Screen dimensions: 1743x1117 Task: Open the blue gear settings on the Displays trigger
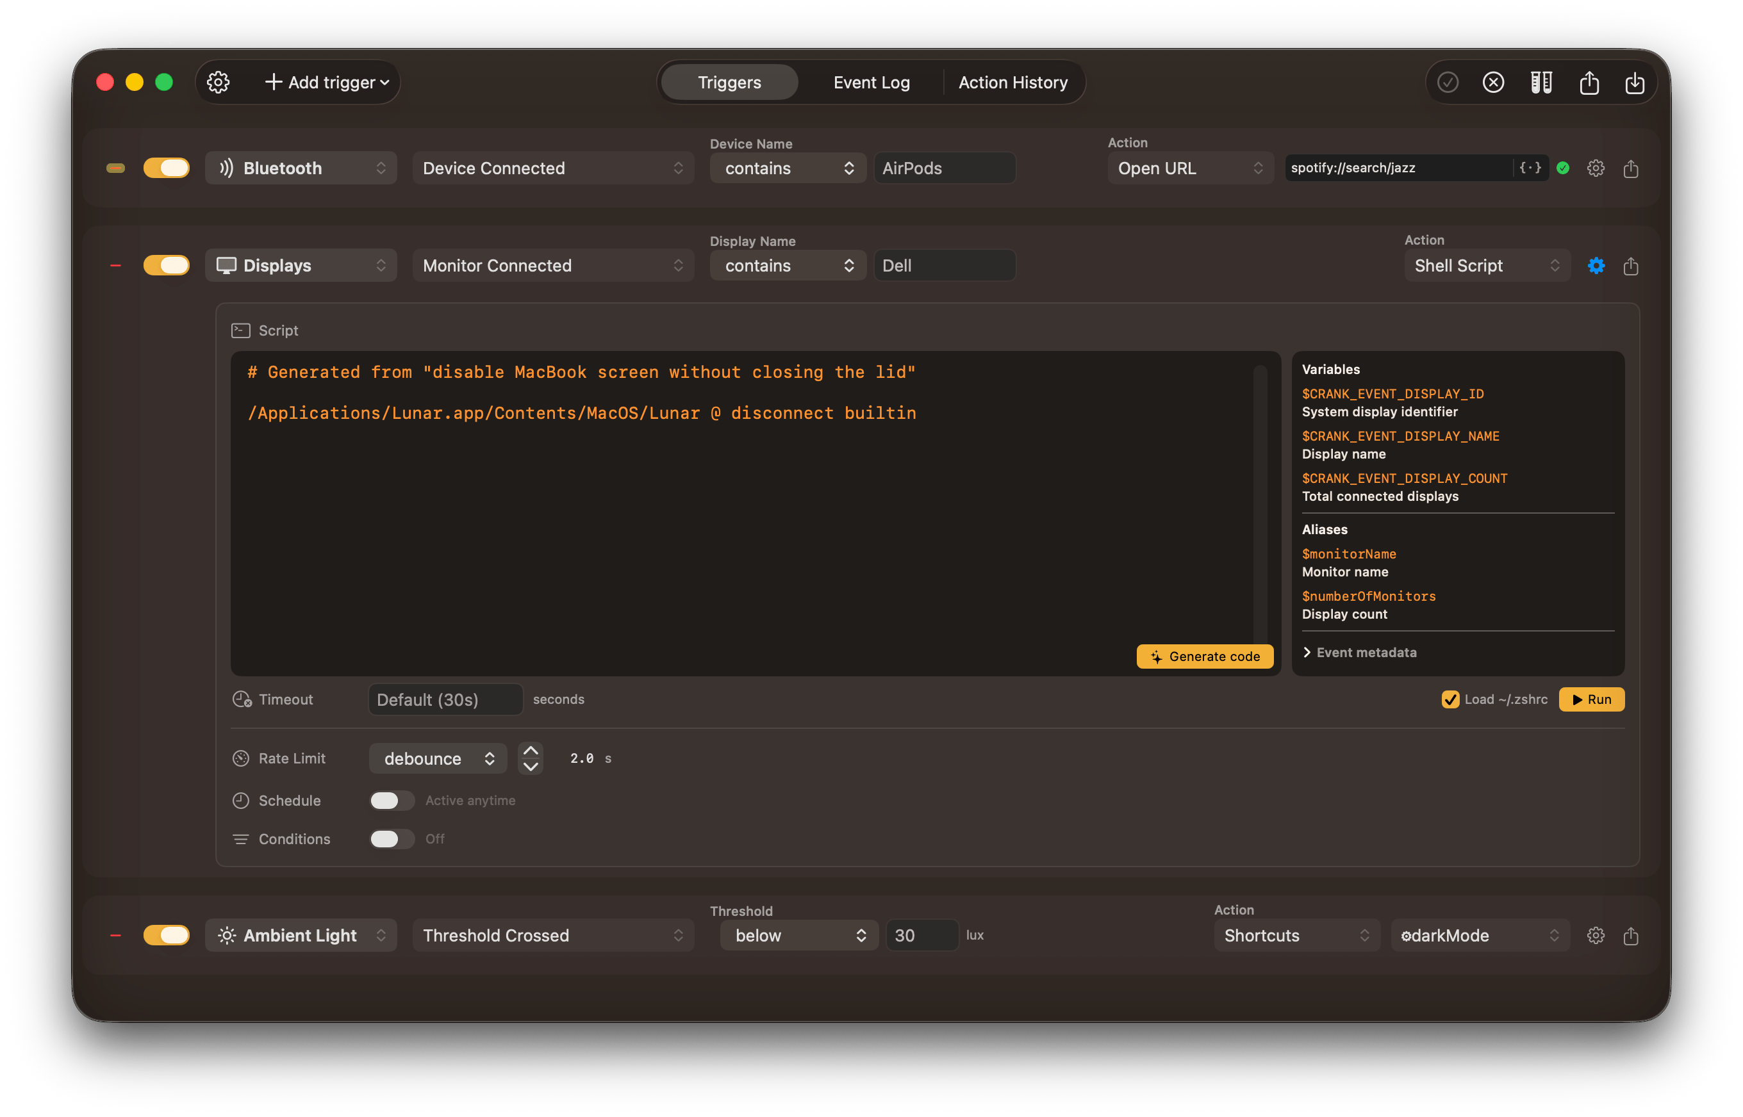pyautogui.click(x=1595, y=265)
